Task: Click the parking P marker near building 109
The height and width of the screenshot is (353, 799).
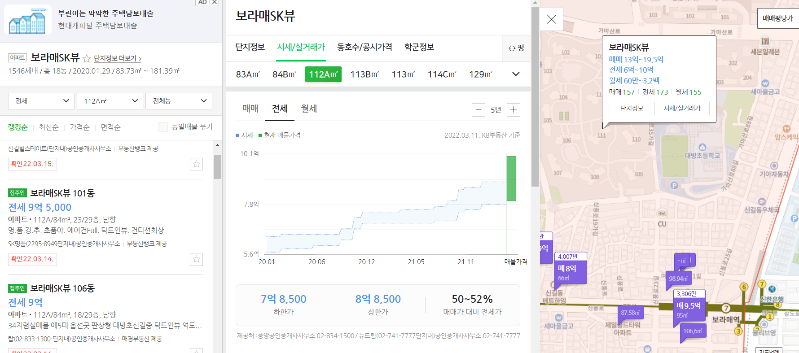Action: (674, 185)
